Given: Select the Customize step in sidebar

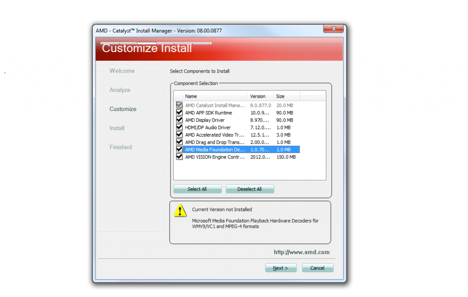Looking at the screenshot, I should [123, 109].
